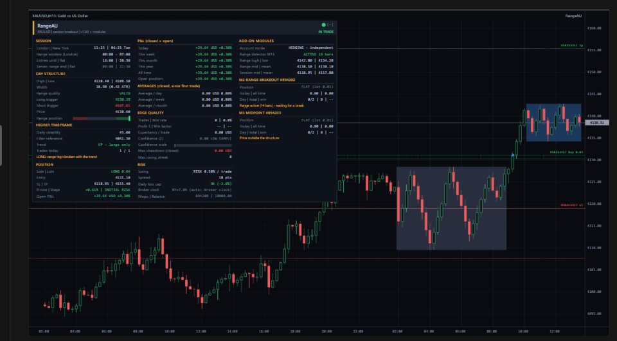Click the 'RangeAU' title in the dashboard header
The image size is (617, 341).
(47, 26)
